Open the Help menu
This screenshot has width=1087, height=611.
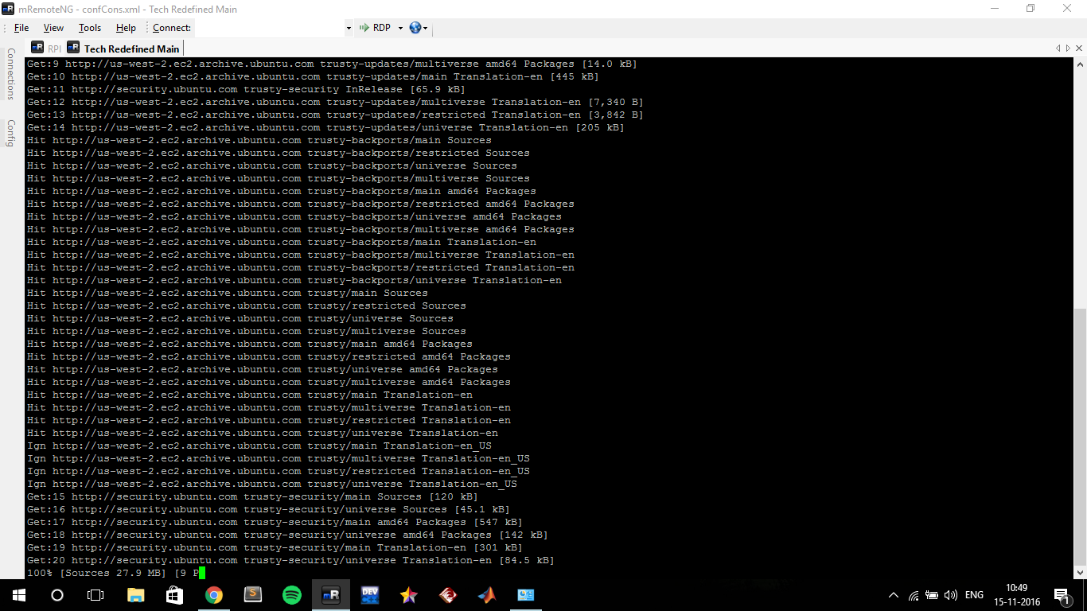126,28
